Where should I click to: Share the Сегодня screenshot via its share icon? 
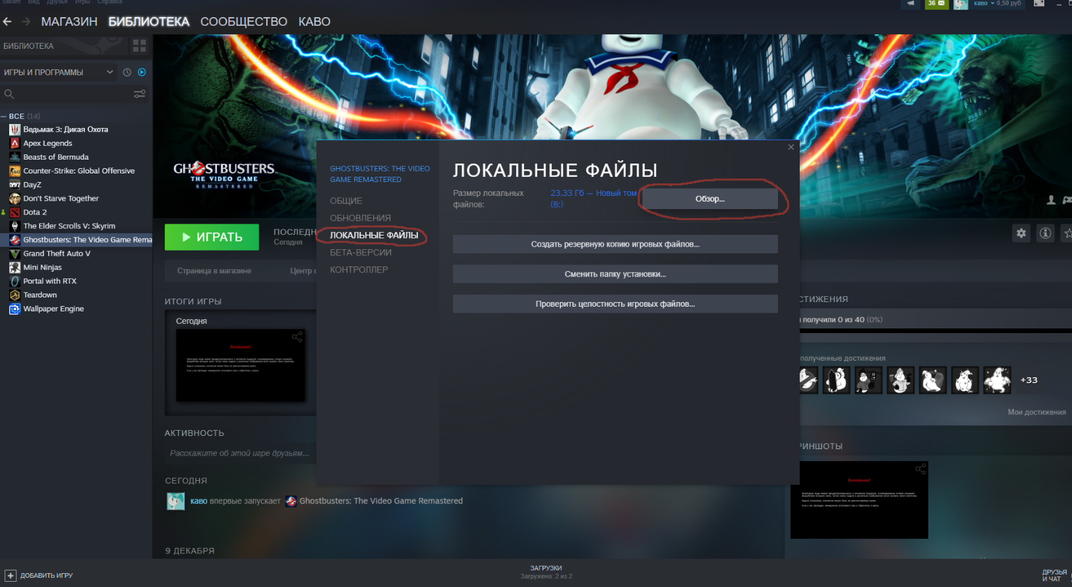[x=297, y=337]
